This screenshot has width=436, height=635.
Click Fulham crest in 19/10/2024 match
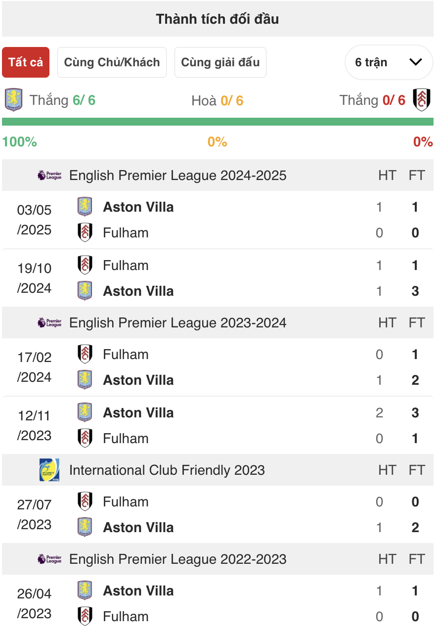[85, 265]
